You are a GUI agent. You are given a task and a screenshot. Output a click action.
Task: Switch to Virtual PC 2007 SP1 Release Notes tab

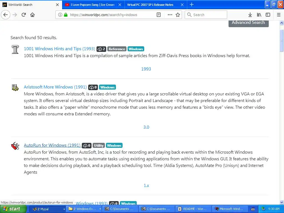point(150,5)
